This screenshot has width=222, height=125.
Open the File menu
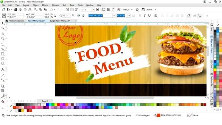(3, 5)
